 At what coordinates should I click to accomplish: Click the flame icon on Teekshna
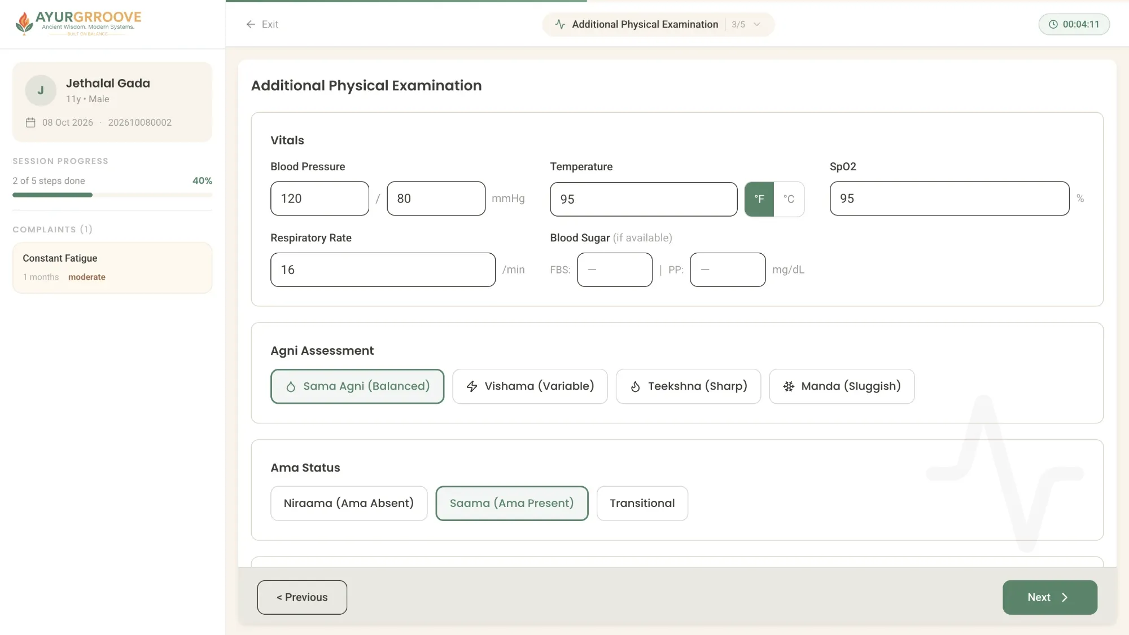(635, 386)
